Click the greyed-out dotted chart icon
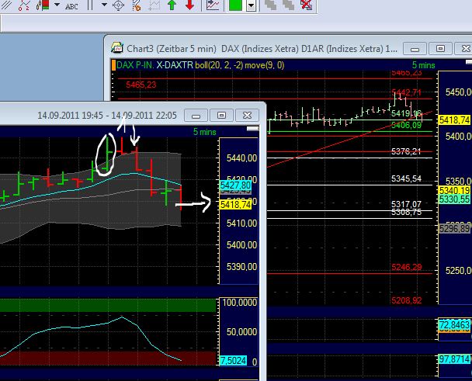Image resolution: width=472 pixels, height=381 pixels. pyautogui.click(x=154, y=5)
